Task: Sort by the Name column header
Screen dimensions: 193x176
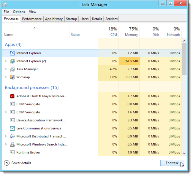Action: pyautogui.click(x=35, y=32)
